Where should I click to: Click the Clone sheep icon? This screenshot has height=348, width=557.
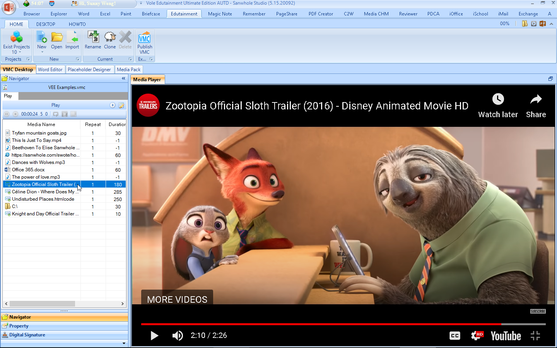(110, 38)
